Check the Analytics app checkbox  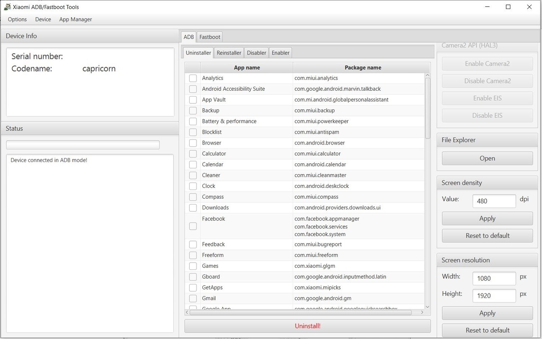coord(193,78)
